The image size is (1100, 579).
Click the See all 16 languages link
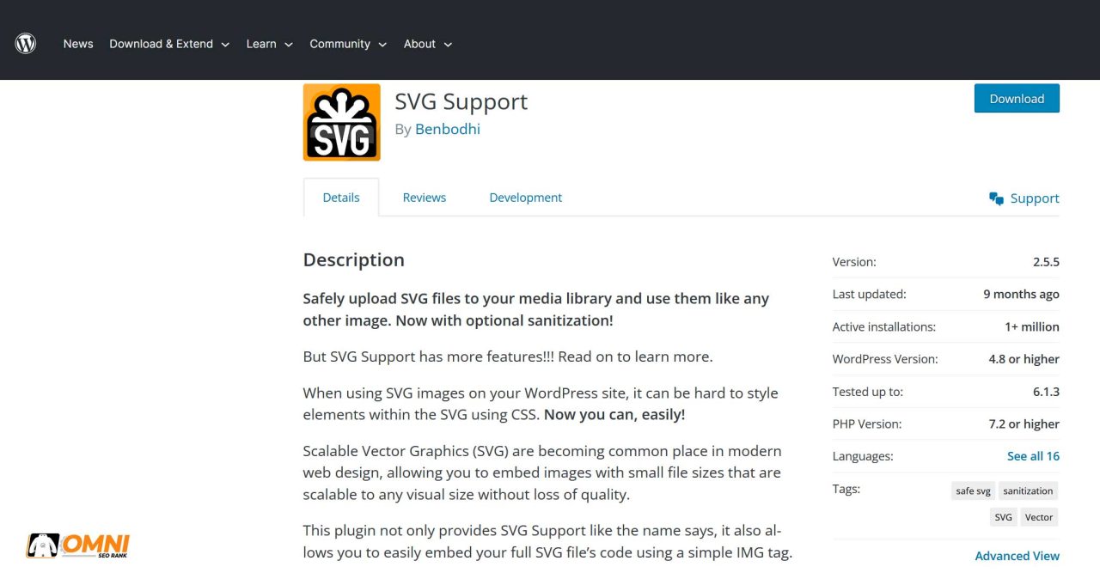point(1033,456)
